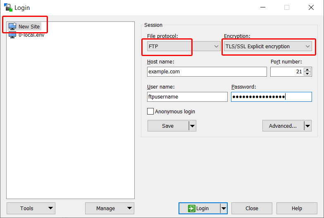This screenshot has height=218, width=324.
Task: Open the Login button dropdown arrow
Action: 224,209
